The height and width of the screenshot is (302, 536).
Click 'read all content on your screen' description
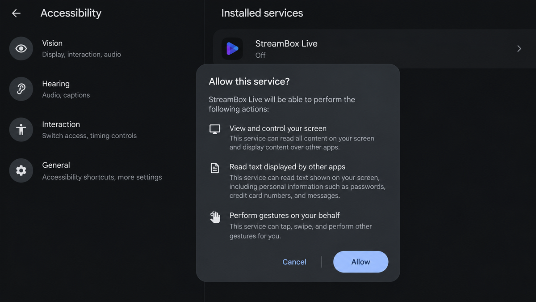[302, 143]
